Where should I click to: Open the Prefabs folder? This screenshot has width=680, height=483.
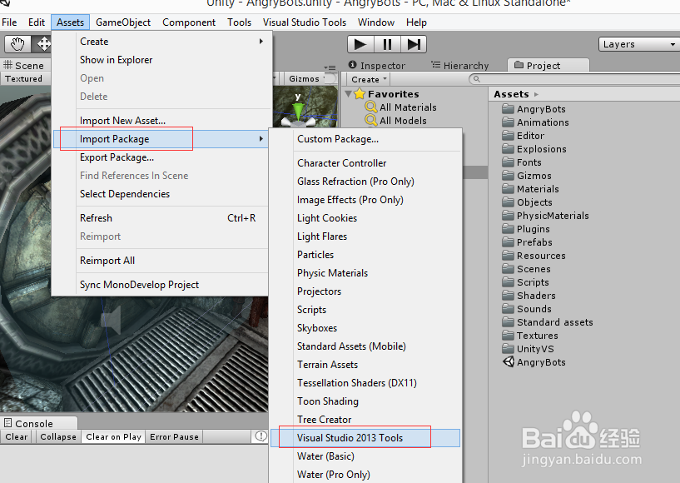[528, 242]
